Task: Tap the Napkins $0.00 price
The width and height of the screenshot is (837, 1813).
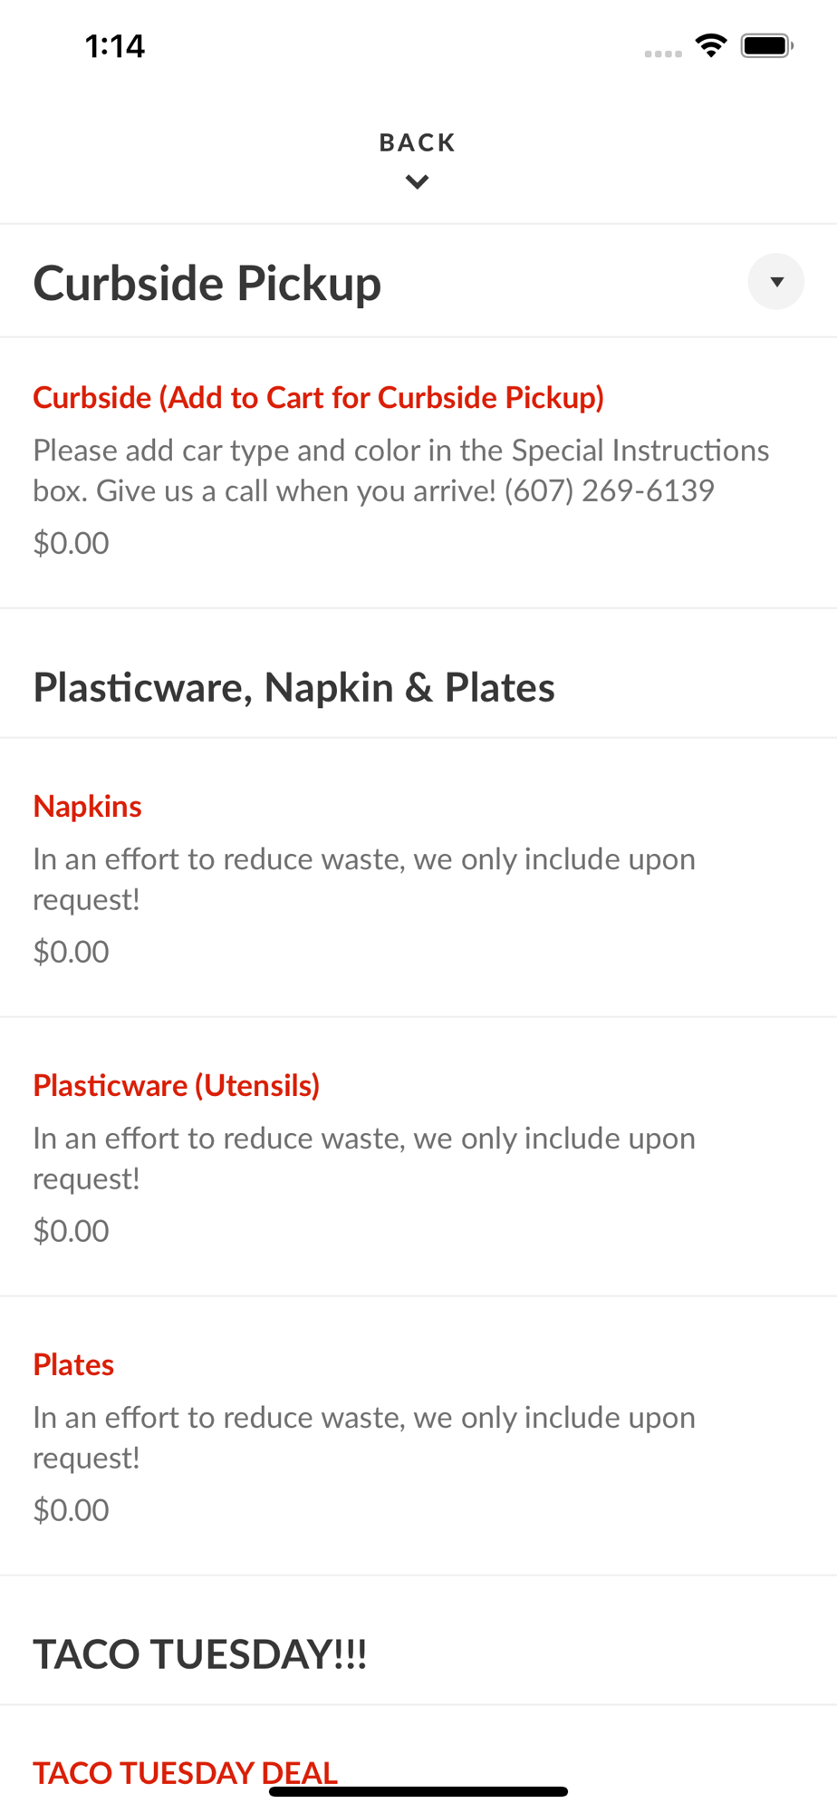Action: [71, 952]
